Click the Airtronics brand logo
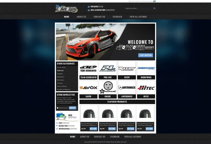211x144 pixels. (x=127, y=88)
